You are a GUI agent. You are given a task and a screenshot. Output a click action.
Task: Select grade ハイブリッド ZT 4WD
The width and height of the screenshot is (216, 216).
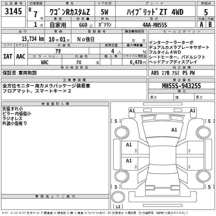(155, 12)
